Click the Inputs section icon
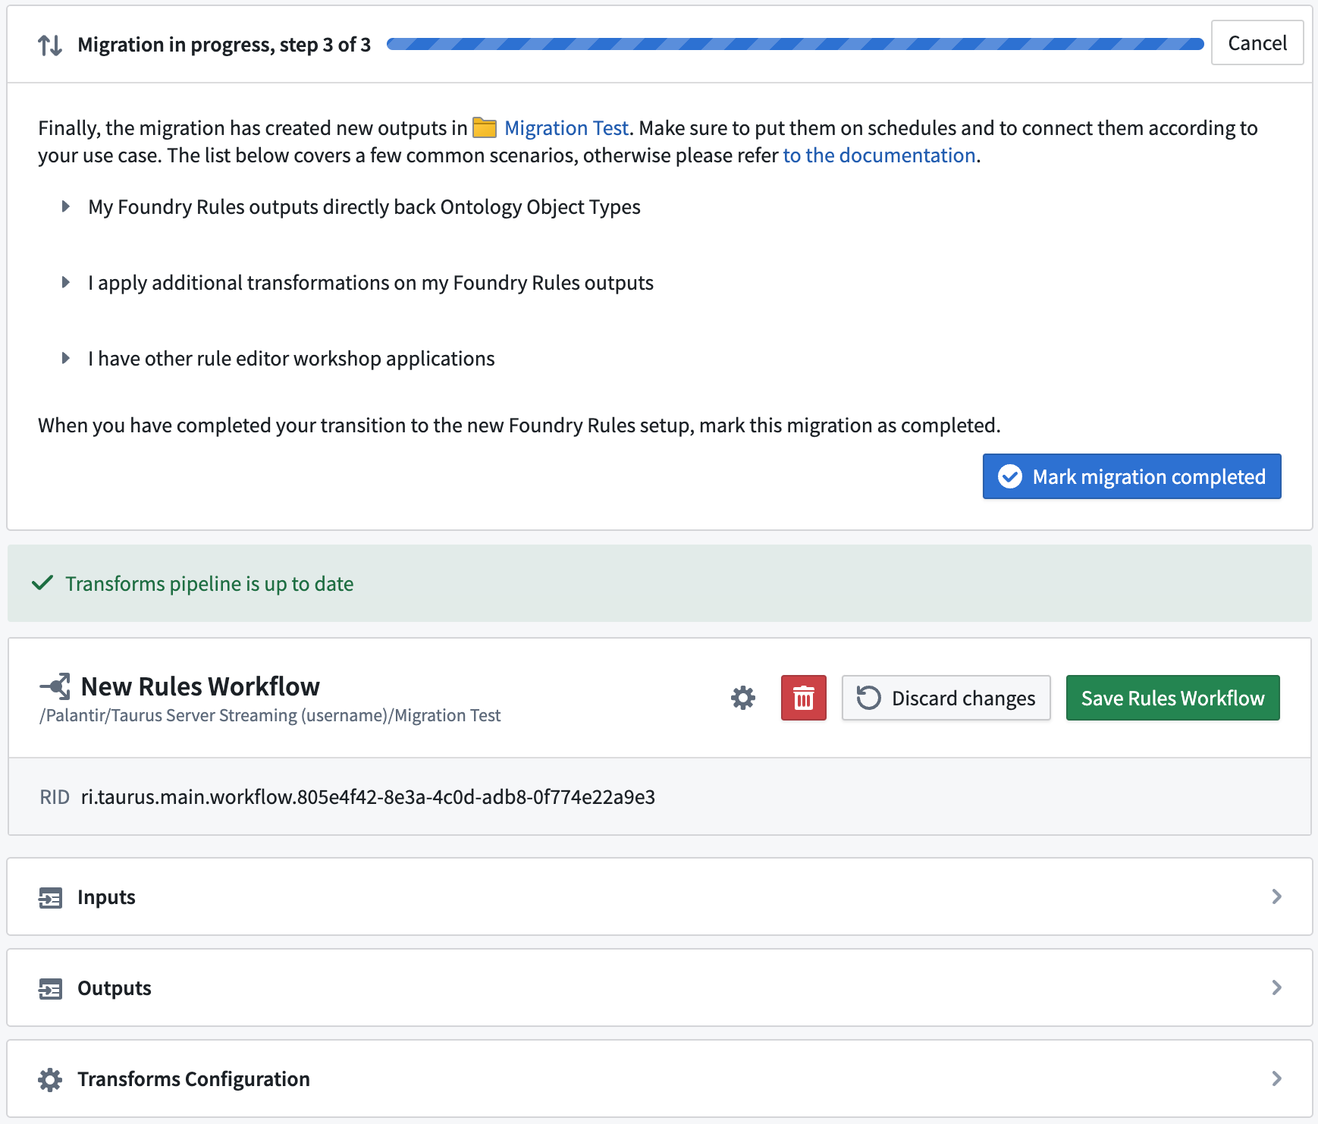1318x1124 pixels. pos(50,897)
